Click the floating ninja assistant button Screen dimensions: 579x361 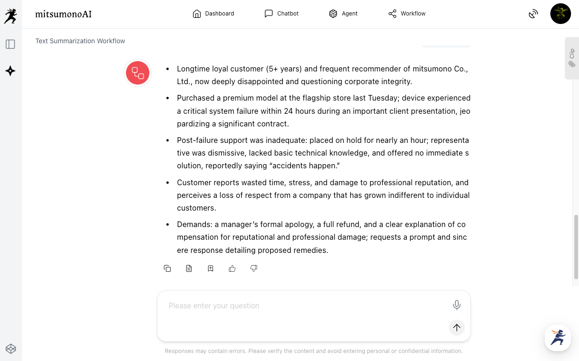[558, 337]
